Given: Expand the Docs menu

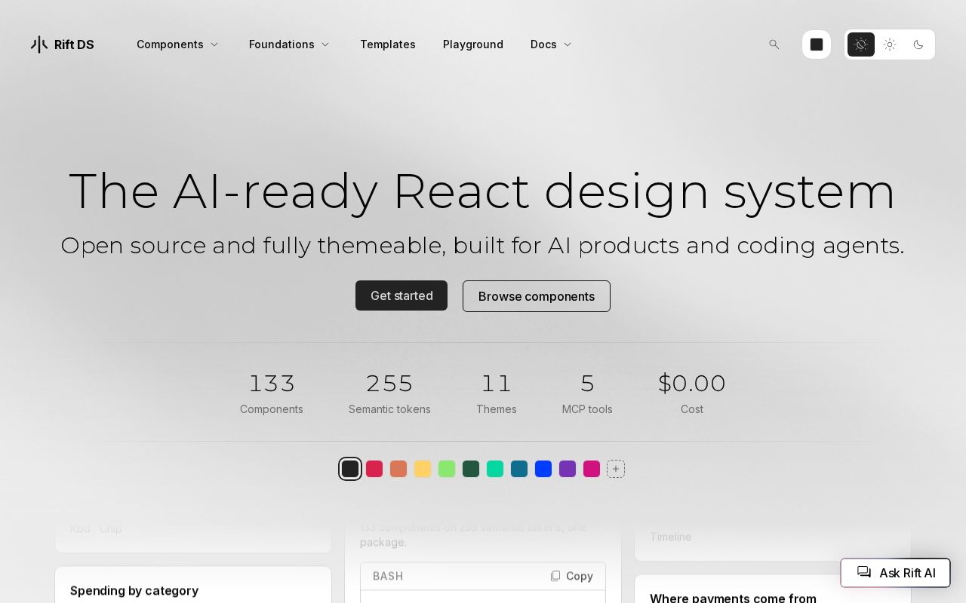Looking at the screenshot, I should [551, 44].
